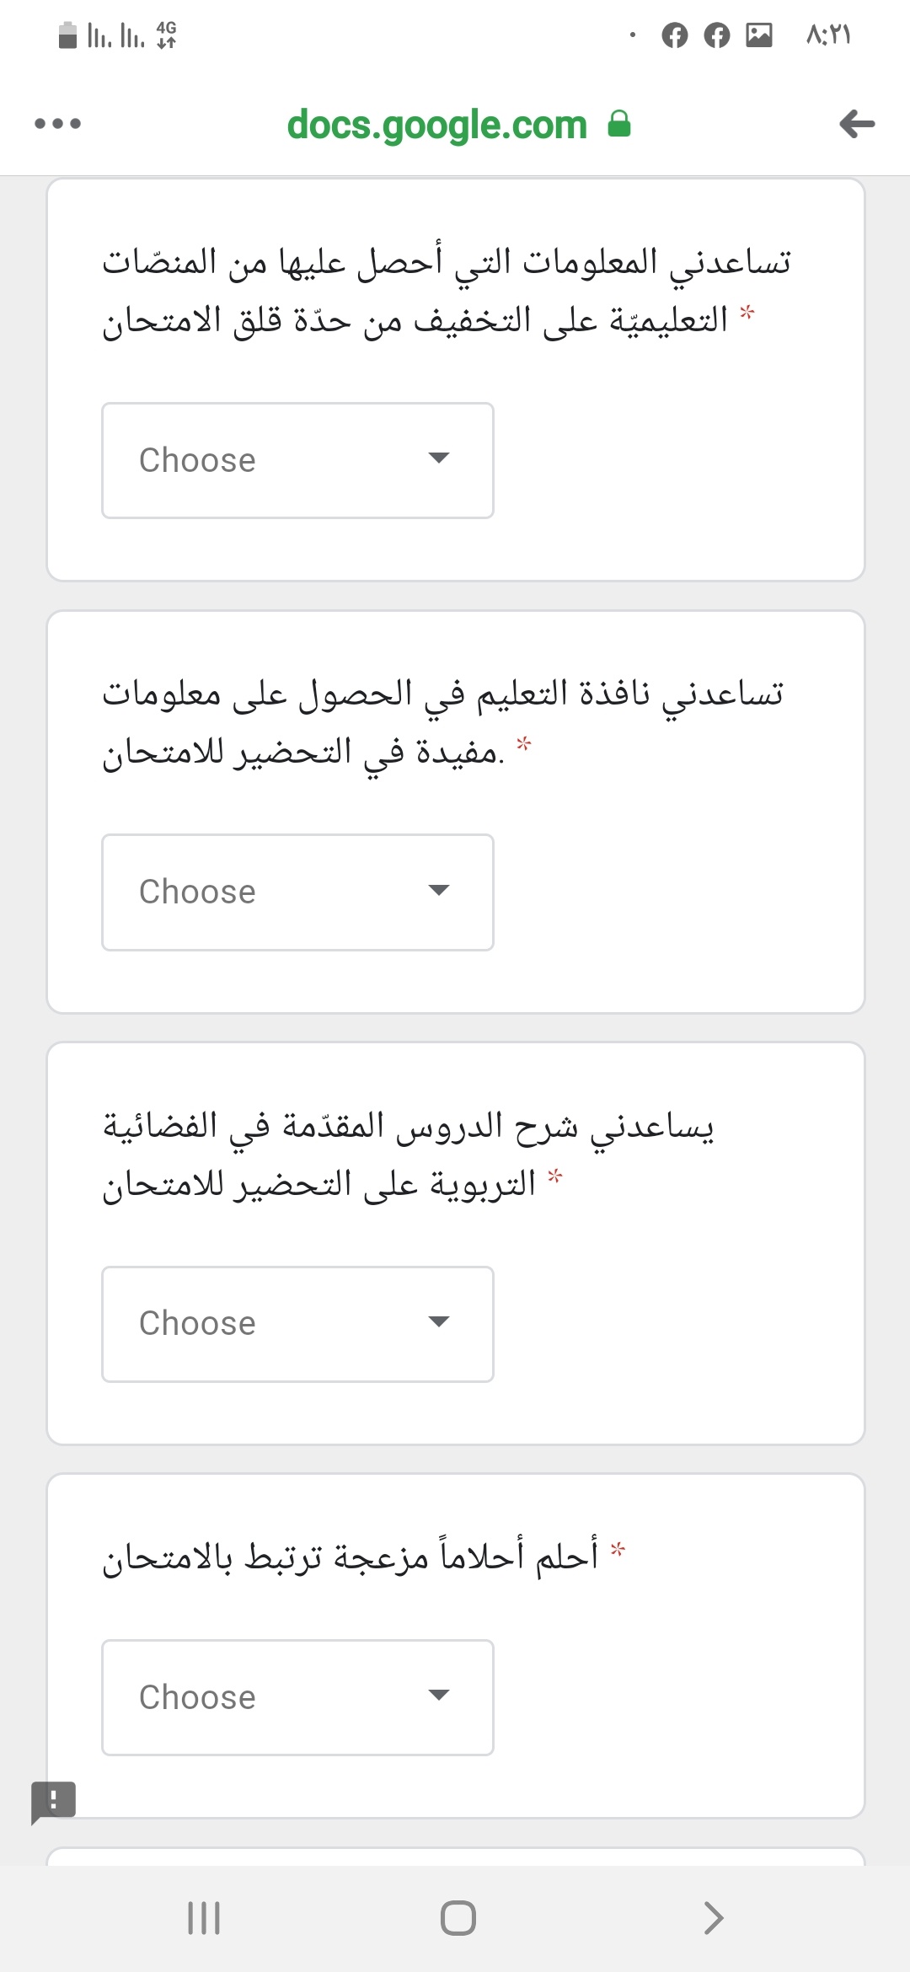Image resolution: width=910 pixels, height=1972 pixels.
Task: Tap the back arrow in address bar
Action: pos(857,124)
